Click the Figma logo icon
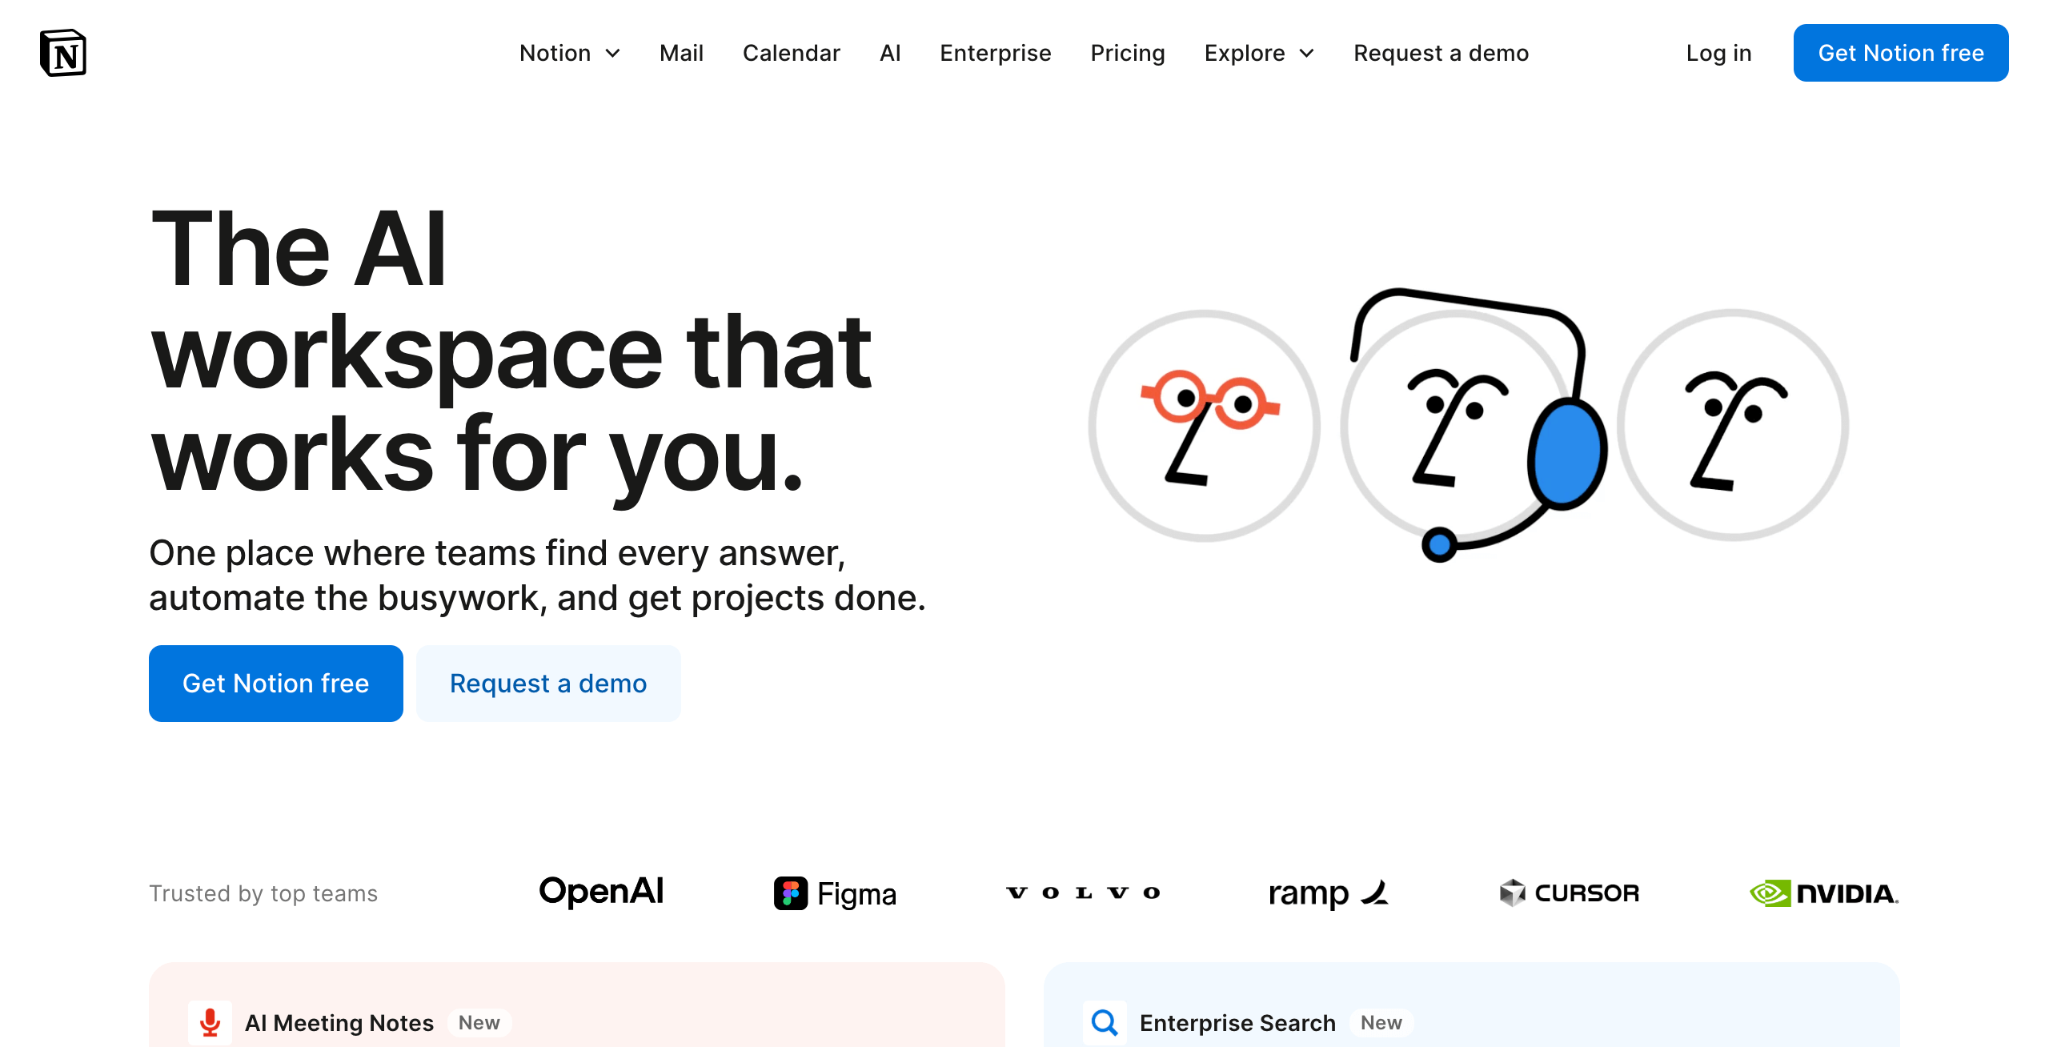The height and width of the screenshot is (1047, 2049). (790, 893)
